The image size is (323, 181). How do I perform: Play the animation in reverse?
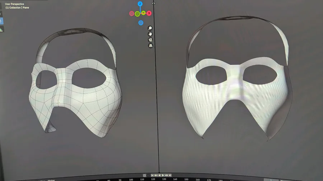coord(159,175)
